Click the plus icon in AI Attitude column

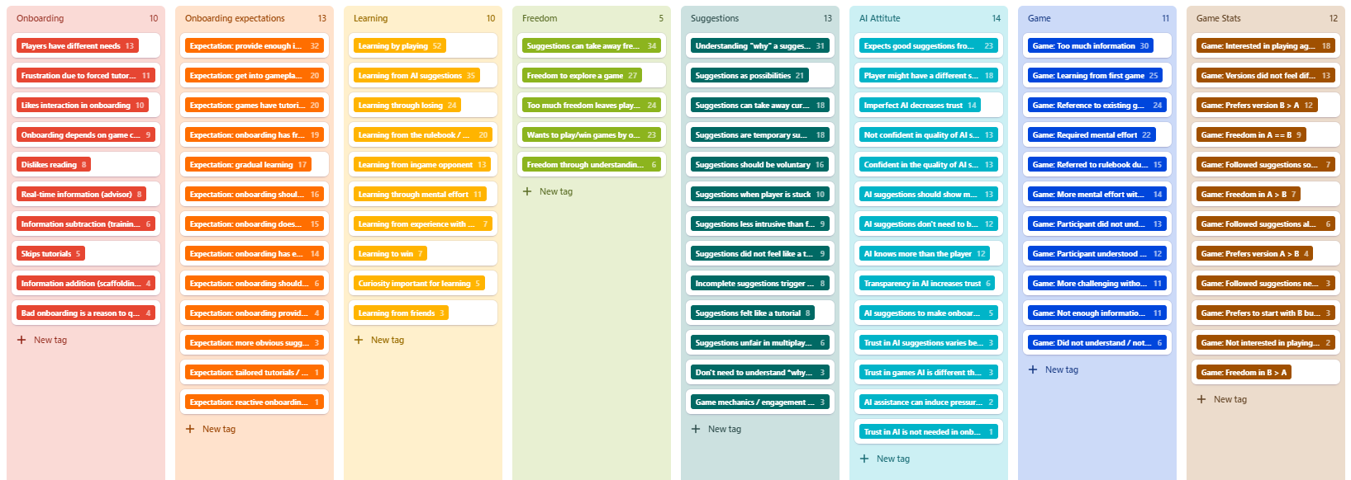[x=864, y=459]
